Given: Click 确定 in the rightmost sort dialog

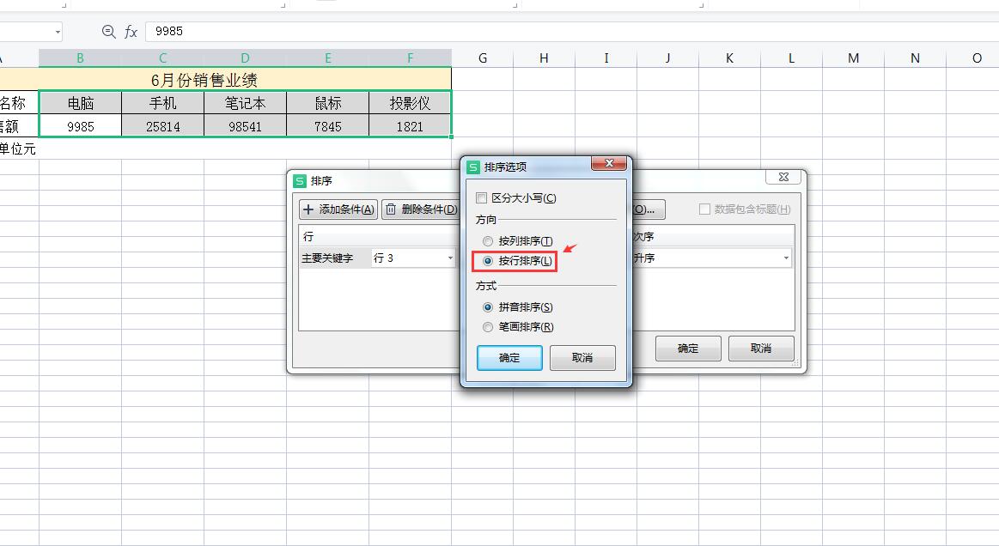Looking at the screenshot, I should click(687, 348).
